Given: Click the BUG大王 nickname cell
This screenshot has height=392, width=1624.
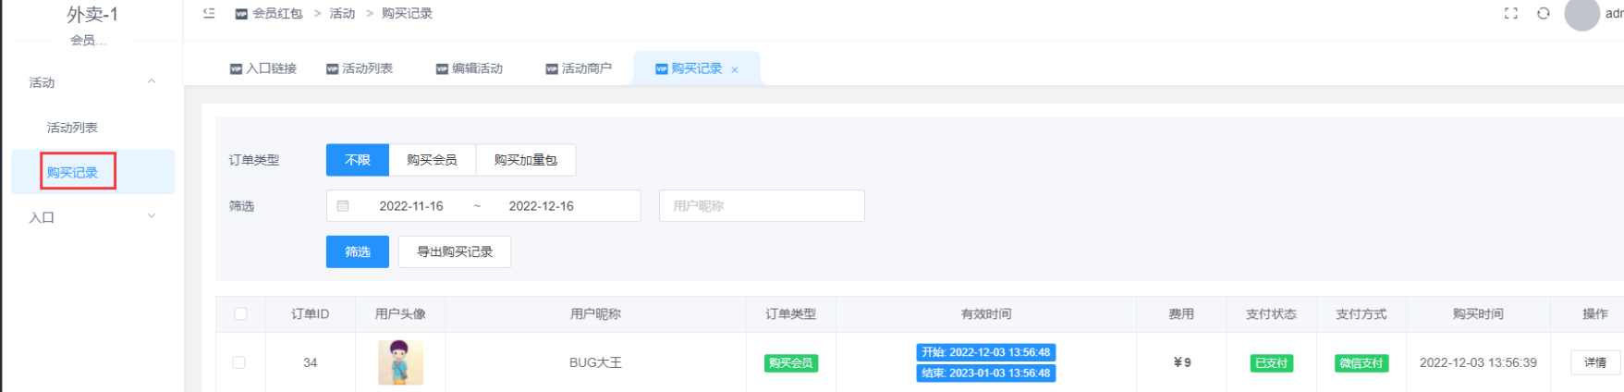Looking at the screenshot, I should pos(595,362).
